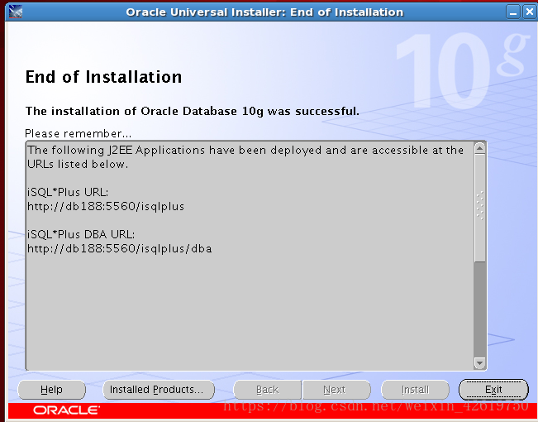Image resolution: width=538 pixels, height=422 pixels.
Task: Click the installation was successful message
Action: point(192,112)
